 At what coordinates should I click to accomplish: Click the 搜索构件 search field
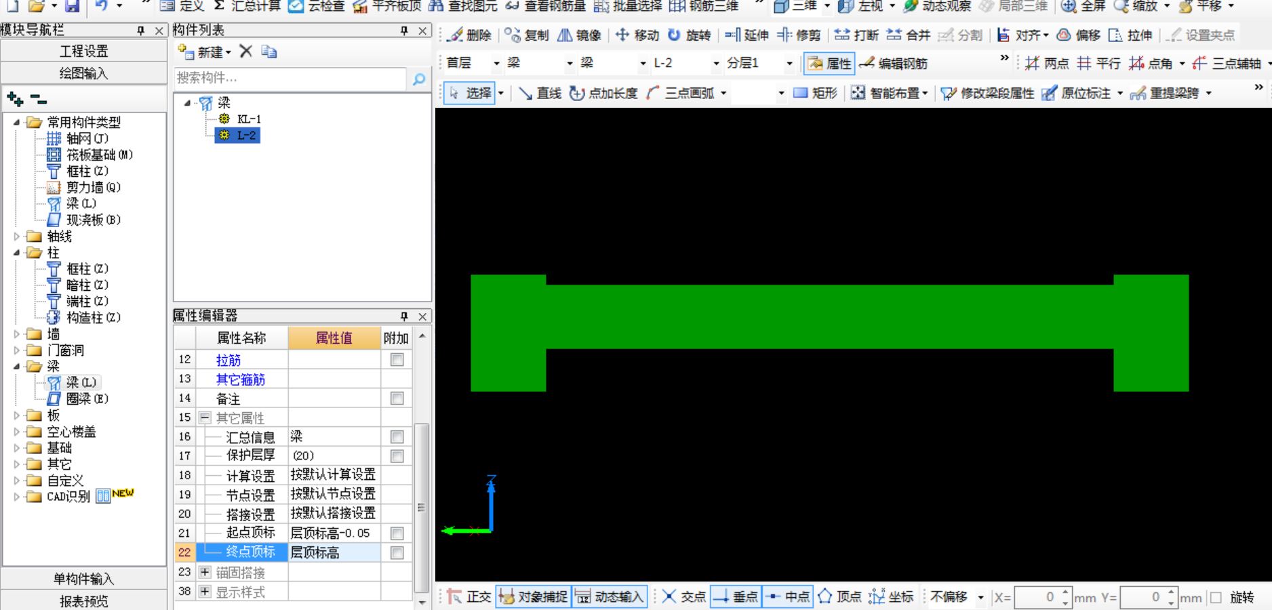[290, 79]
